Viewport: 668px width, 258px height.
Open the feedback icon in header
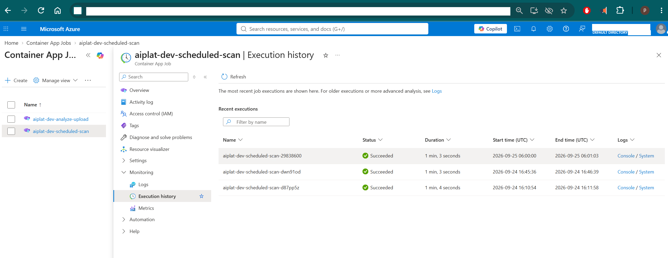point(582,29)
